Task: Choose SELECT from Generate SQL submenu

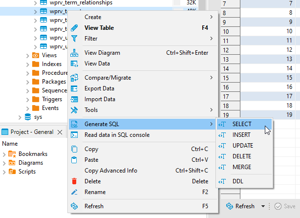Action: (x=242, y=124)
